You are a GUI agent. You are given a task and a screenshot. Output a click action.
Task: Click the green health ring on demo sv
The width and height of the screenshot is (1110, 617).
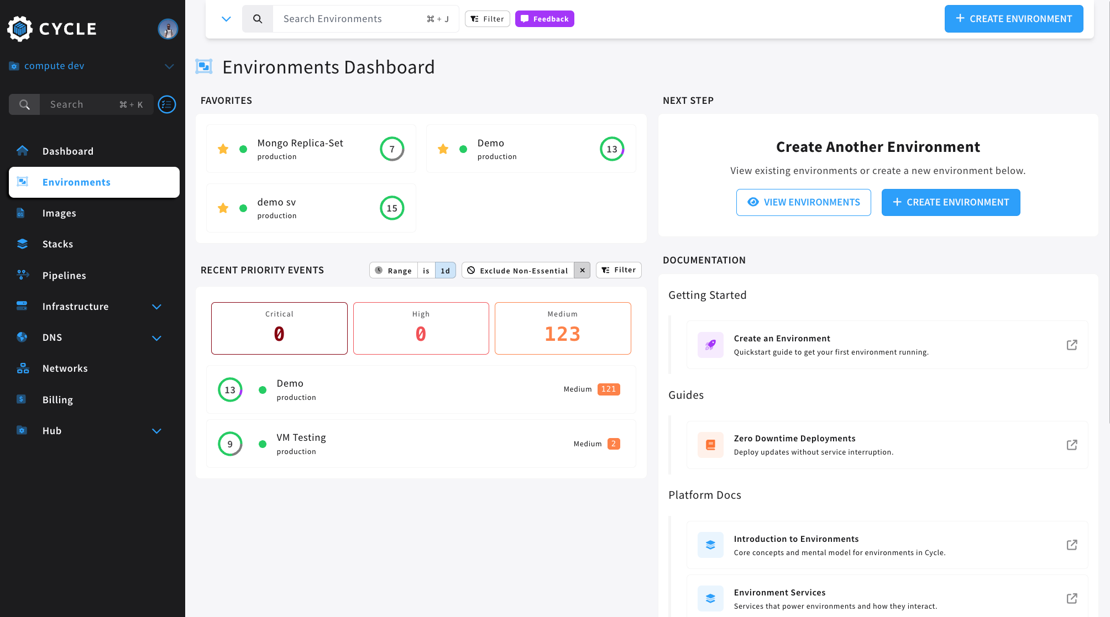[392, 208]
